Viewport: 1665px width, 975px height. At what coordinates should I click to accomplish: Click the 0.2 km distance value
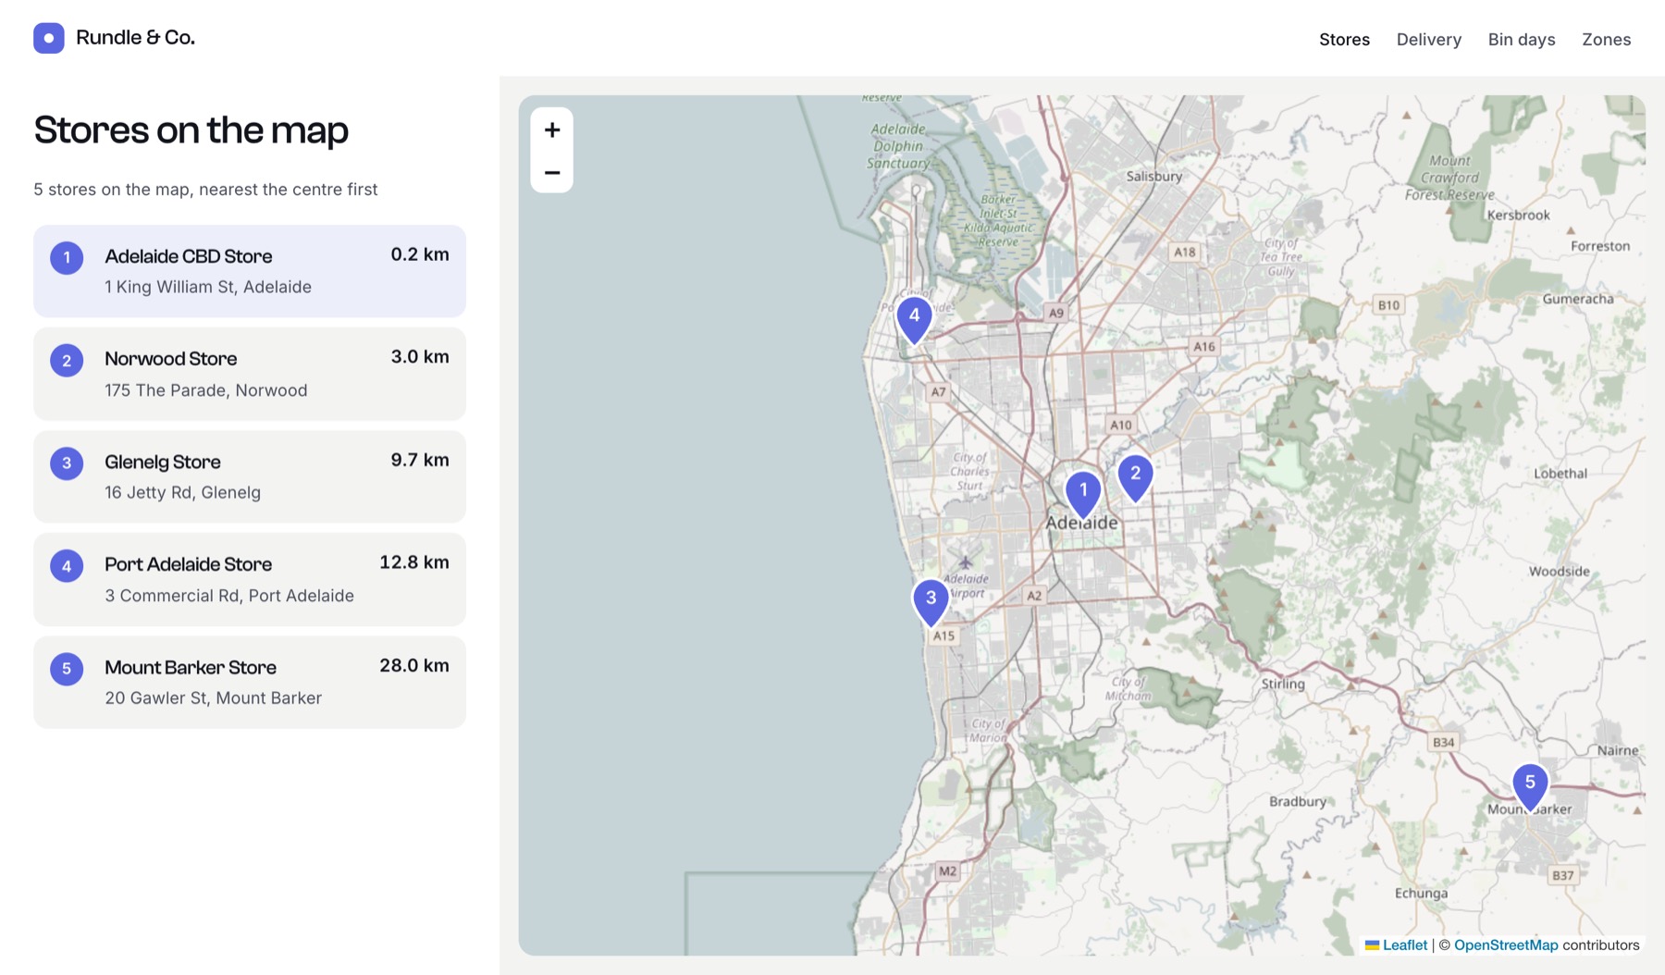420,254
